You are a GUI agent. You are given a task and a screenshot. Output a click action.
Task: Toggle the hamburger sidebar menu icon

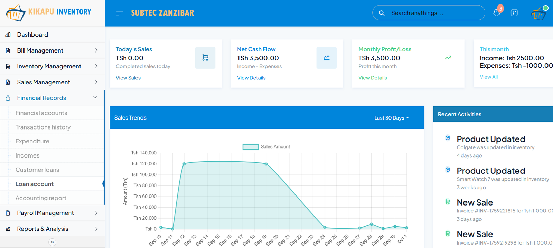(x=120, y=13)
